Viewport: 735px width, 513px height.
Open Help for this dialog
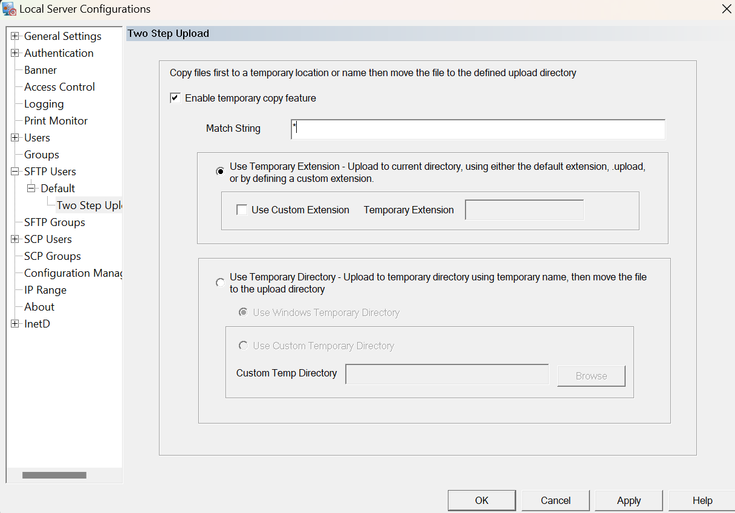(x=702, y=500)
